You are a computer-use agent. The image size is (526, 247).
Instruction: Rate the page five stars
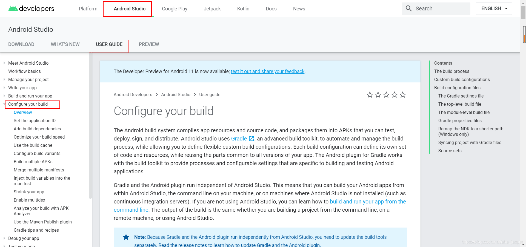tap(403, 95)
